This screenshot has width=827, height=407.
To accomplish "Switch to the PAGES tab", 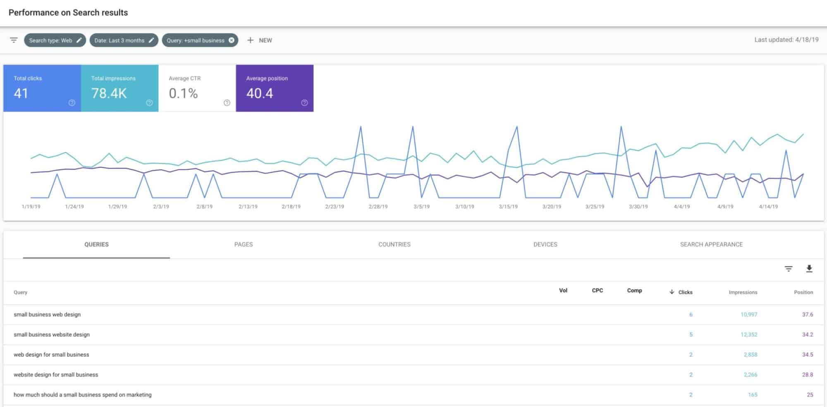I will point(243,244).
